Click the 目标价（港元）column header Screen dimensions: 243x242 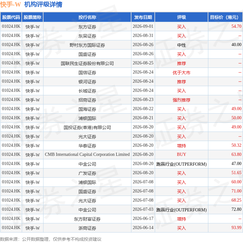[x=225, y=17]
